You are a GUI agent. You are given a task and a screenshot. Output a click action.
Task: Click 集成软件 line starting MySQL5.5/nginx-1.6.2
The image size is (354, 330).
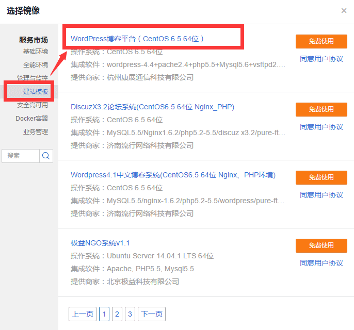[178, 201]
